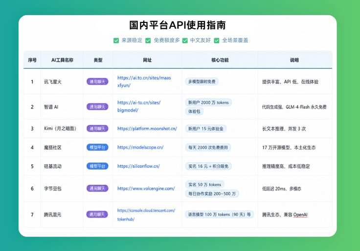
Task: Click the 免费额度多 label text
Action: (x=167, y=40)
